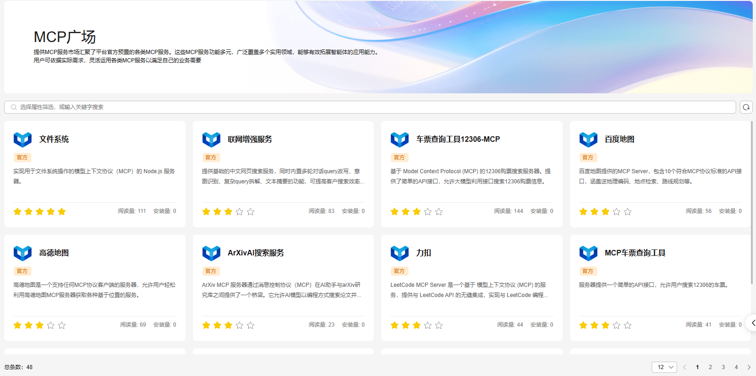Screen dimensions: 756x376
Task: Click "阅读量: 144" on the 12306-MCP card
Action: pos(509,211)
